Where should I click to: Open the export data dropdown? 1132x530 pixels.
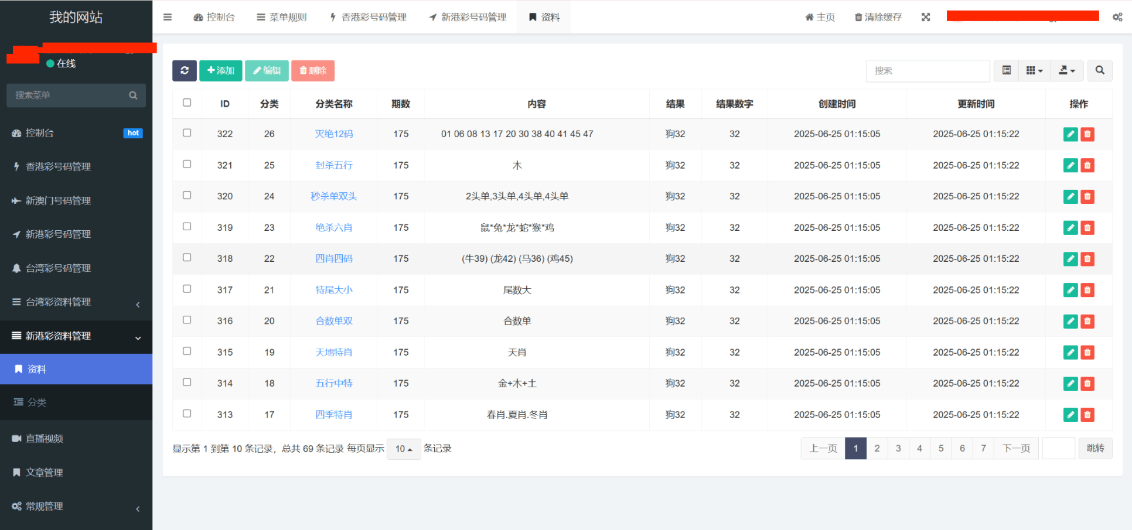(x=1067, y=71)
